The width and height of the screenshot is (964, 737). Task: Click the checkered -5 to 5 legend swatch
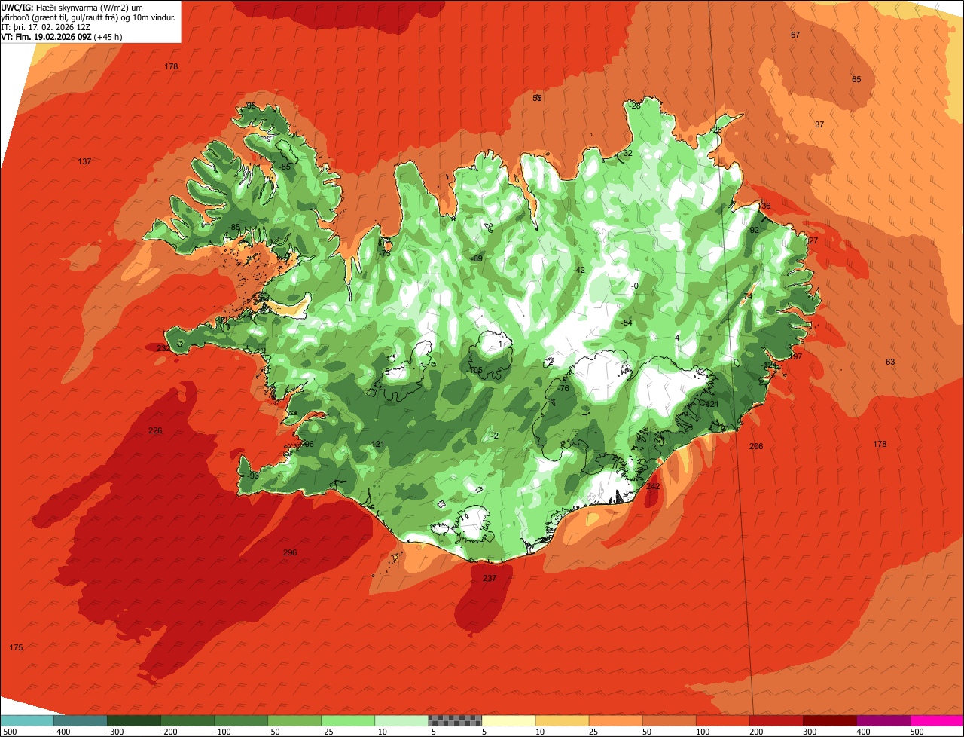click(x=455, y=720)
